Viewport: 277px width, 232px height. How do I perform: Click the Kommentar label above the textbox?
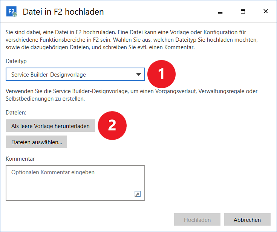tap(20, 159)
